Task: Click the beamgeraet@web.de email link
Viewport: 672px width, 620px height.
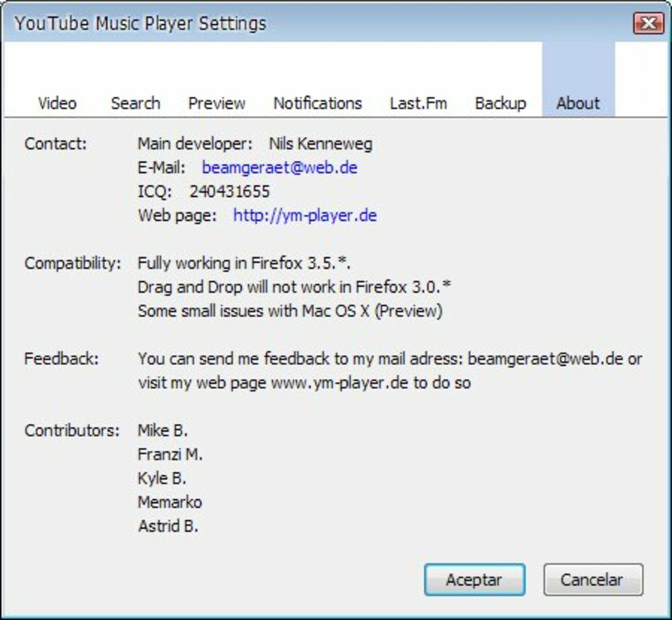Action: [x=280, y=167]
